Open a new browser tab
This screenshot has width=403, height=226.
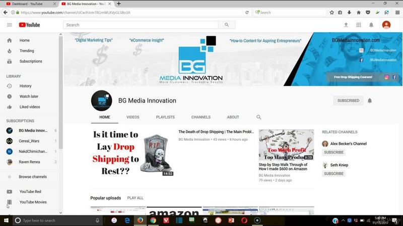coord(119,4)
